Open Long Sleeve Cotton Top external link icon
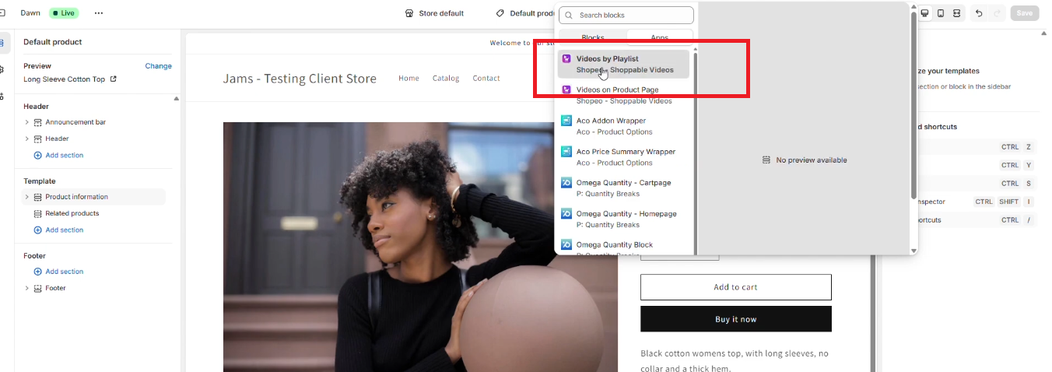The image size is (1052, 372). click(114, 79)
